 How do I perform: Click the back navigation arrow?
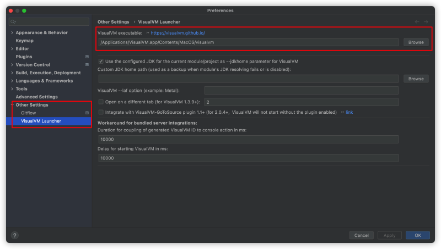[x=417, y=22]
